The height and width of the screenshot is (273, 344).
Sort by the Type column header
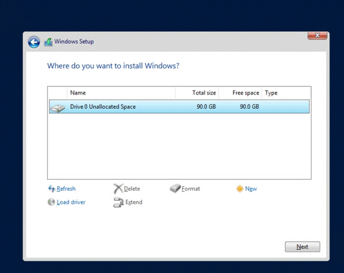[286, 92]
